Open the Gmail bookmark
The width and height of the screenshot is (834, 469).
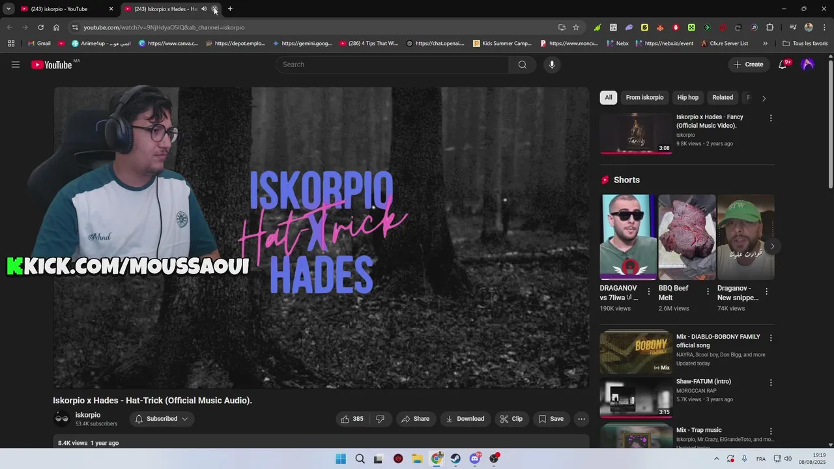[39, 44]
